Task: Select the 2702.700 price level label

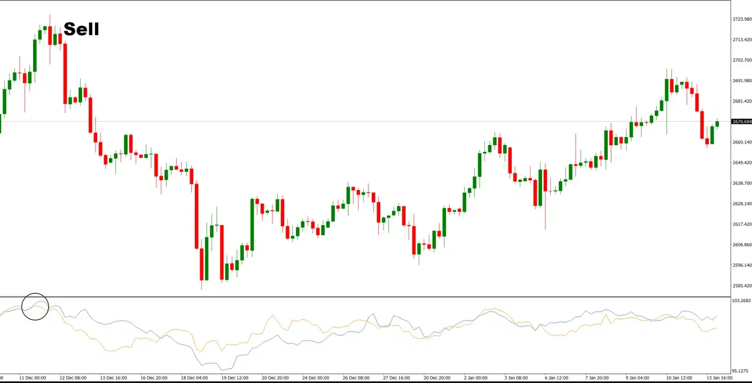Action: pos(742,60)
